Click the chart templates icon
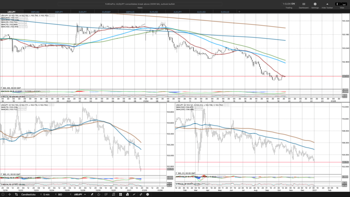The width and height of the screenshot is (350, 197). click(127, 194)
